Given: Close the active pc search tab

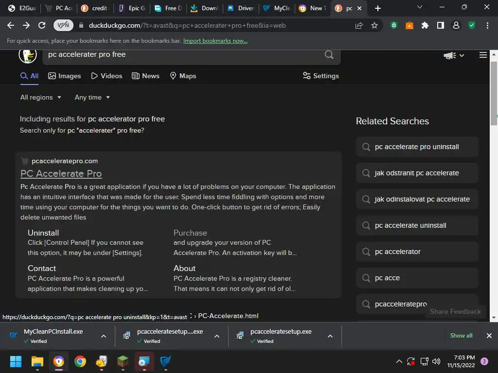Looking at the screenshot, I should point(359,8).
